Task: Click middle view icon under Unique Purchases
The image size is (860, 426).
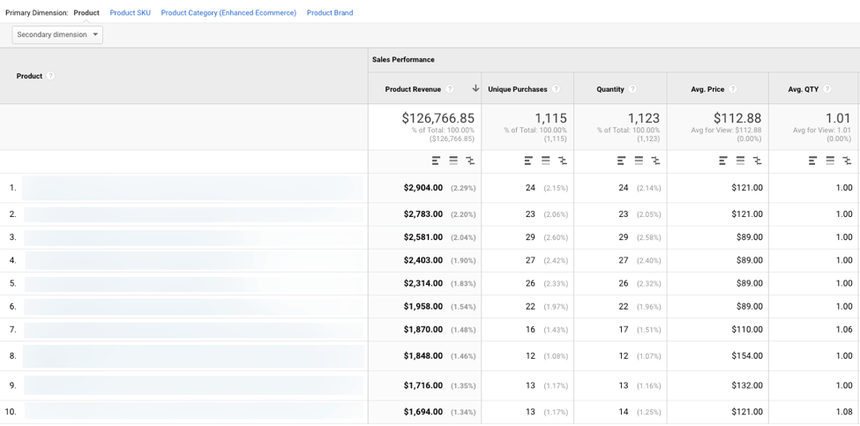Action: tap(546, 161)
